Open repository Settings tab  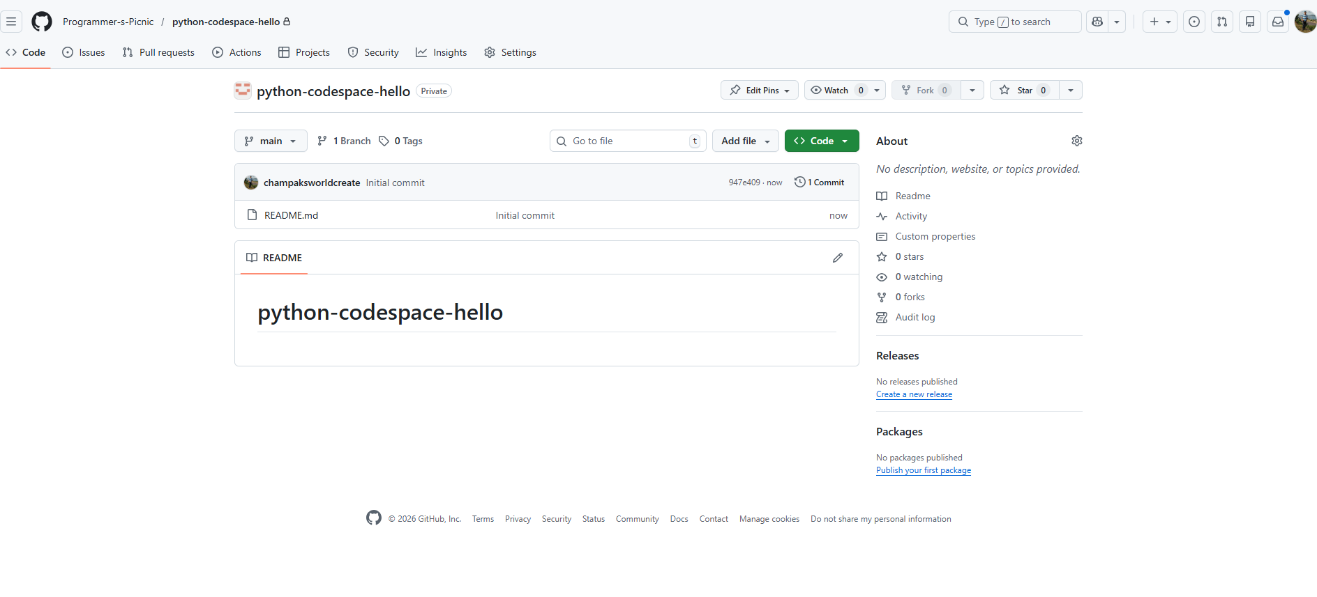(x=511, y=52)
